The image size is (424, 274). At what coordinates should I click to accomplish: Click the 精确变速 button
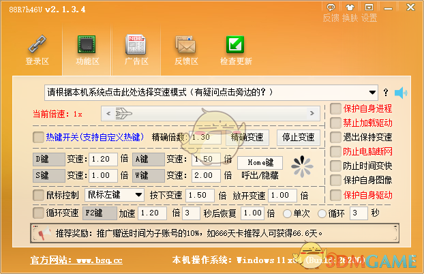247,138
